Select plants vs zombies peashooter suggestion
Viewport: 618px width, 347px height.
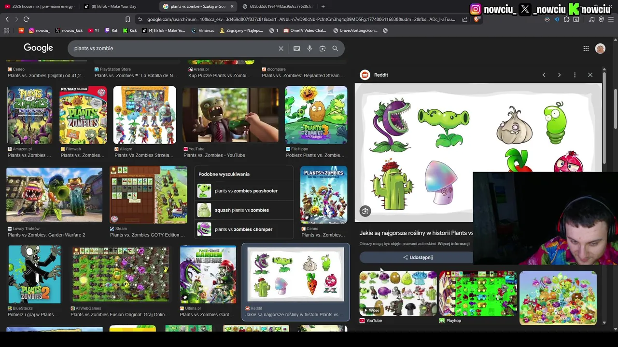(244, 191)
